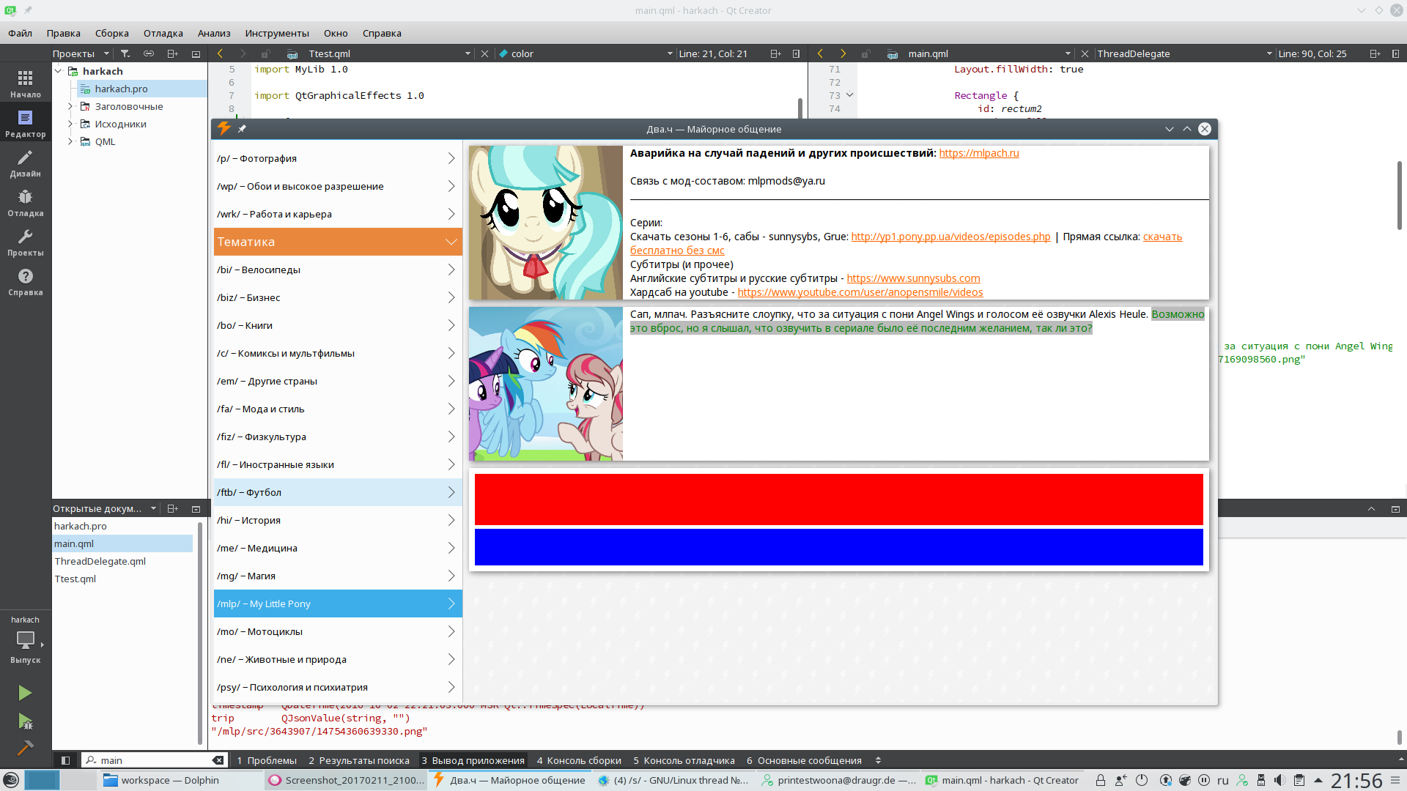Viewport: 1407px width, 791px height.
Task: Select the /mlp/ – My Little Pony board
Action: pos(338,604)
